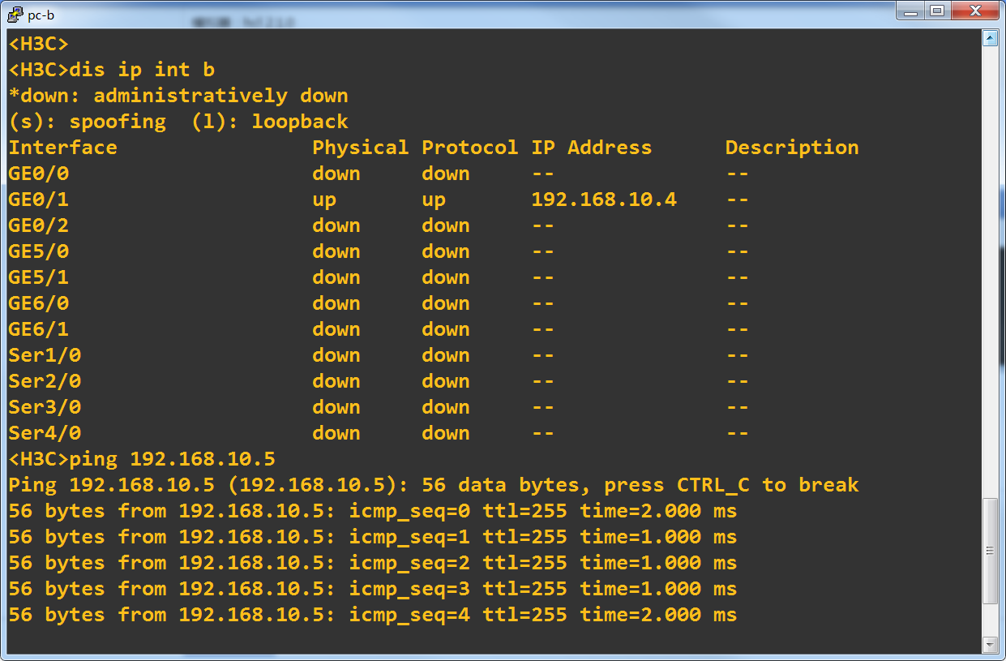
Task: Click the 'dis ip int b' command line
Action: coord(142,70)
